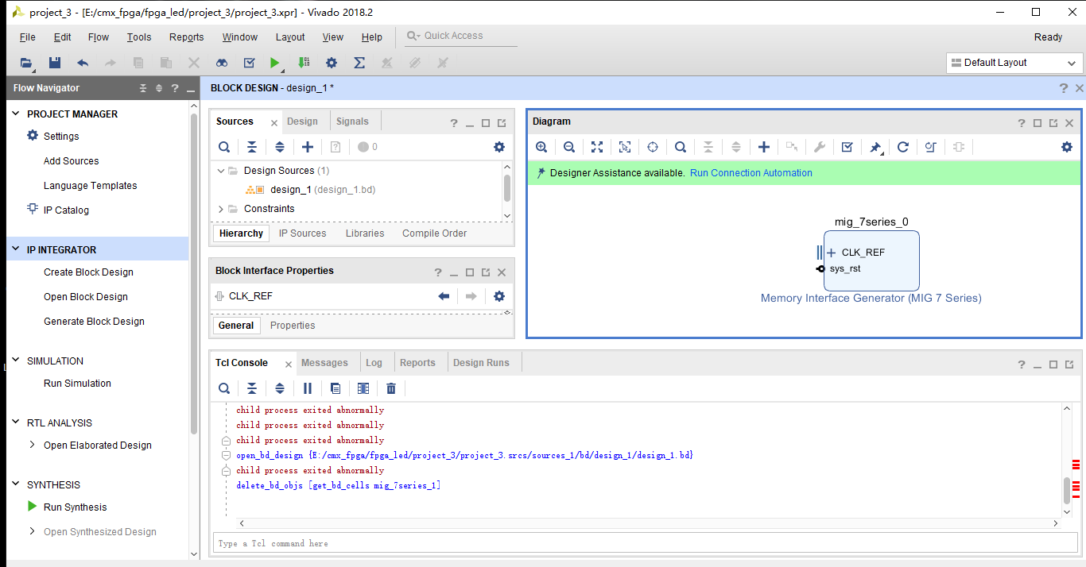Collapse the RTL ANALYSIS section
Viewport: 1086px width, 567px height.
16,422
